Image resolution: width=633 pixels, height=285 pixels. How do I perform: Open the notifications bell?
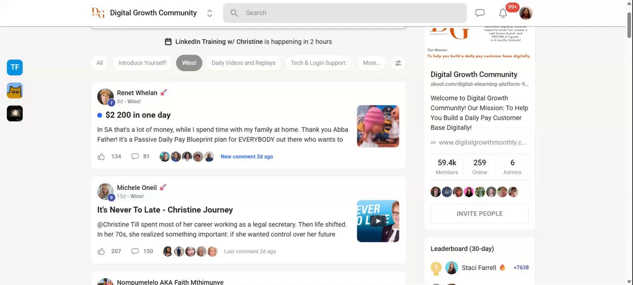coord(503,13)
